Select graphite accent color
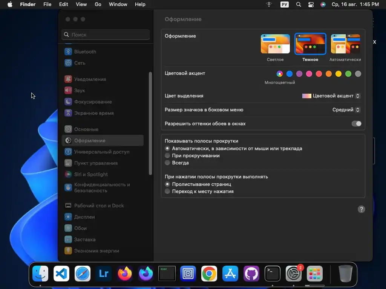Viewport: 386px width, 289px height. point(358,74)
